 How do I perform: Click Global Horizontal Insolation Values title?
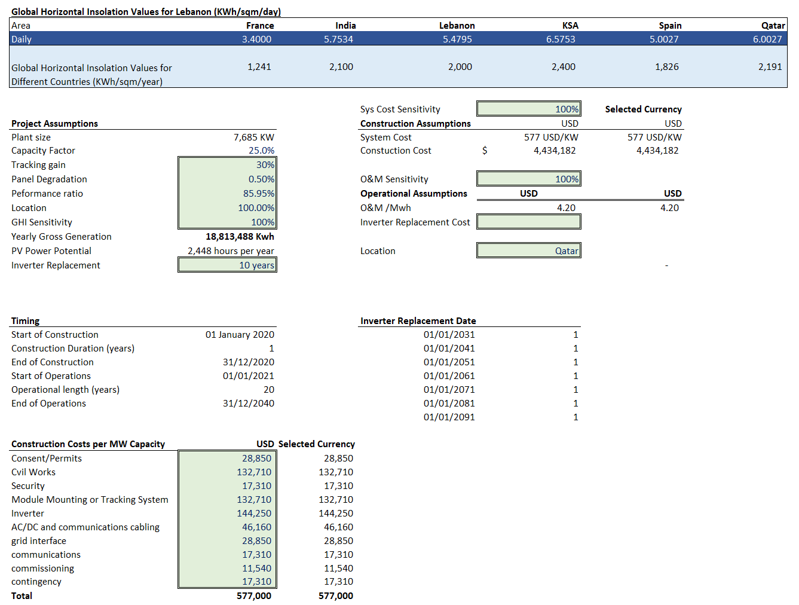[146, 11]
